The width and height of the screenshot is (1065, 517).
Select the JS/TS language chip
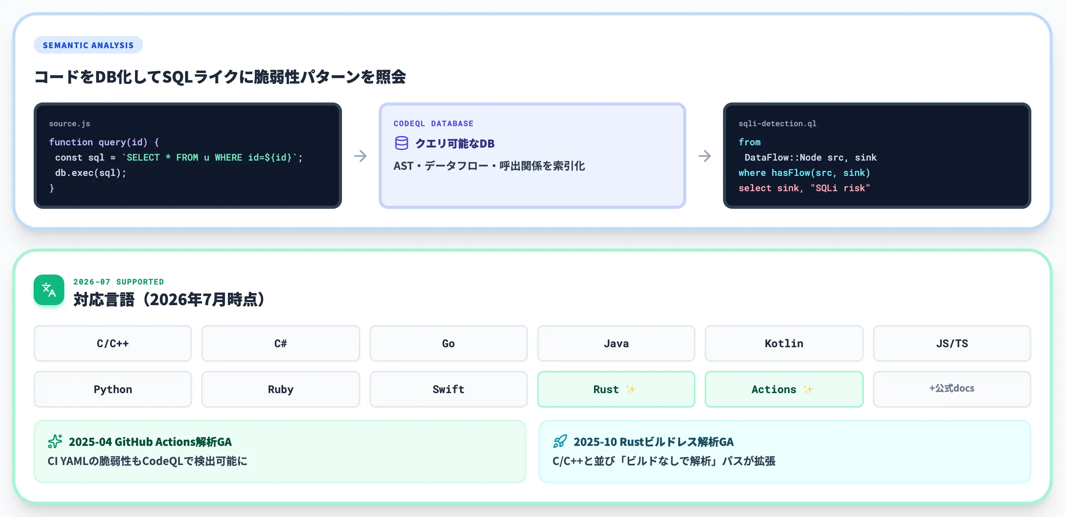click(952, 343)
